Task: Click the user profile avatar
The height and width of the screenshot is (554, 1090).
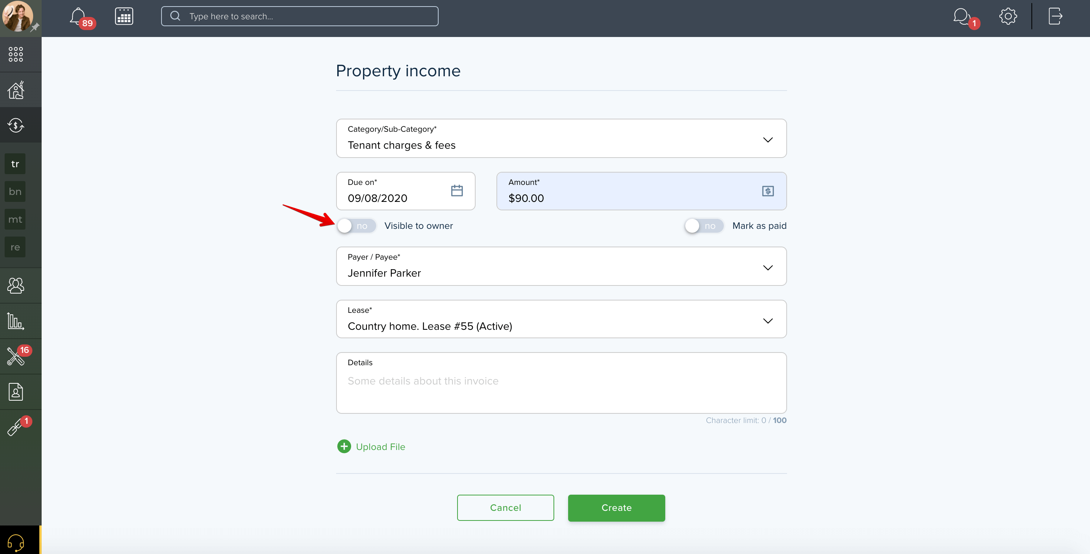Action: pos(17,16)
